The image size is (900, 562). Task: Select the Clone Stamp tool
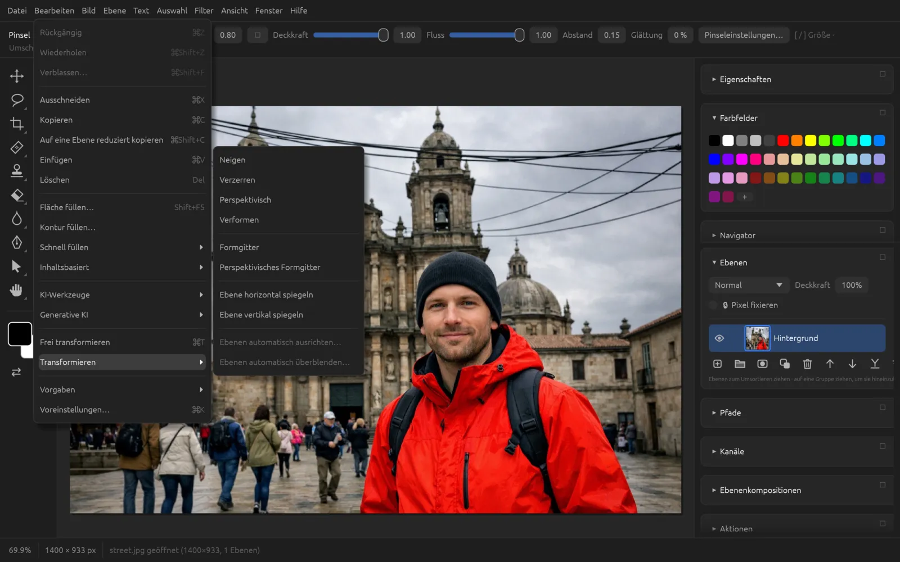17,171
